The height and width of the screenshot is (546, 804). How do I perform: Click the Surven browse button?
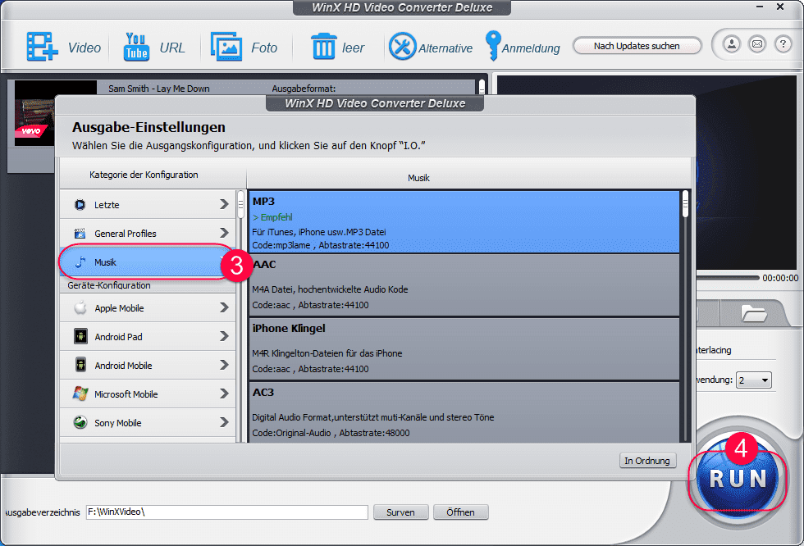pos(400,512)
